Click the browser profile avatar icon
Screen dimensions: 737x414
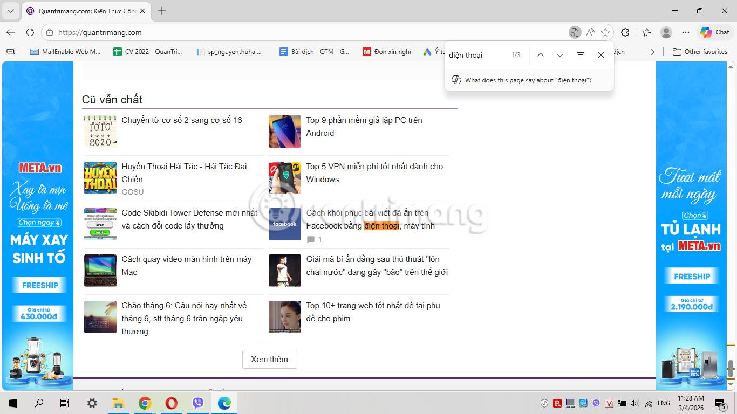(666, 32)
